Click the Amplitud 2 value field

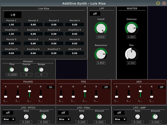pyautogui.click(x=33, y=34)
